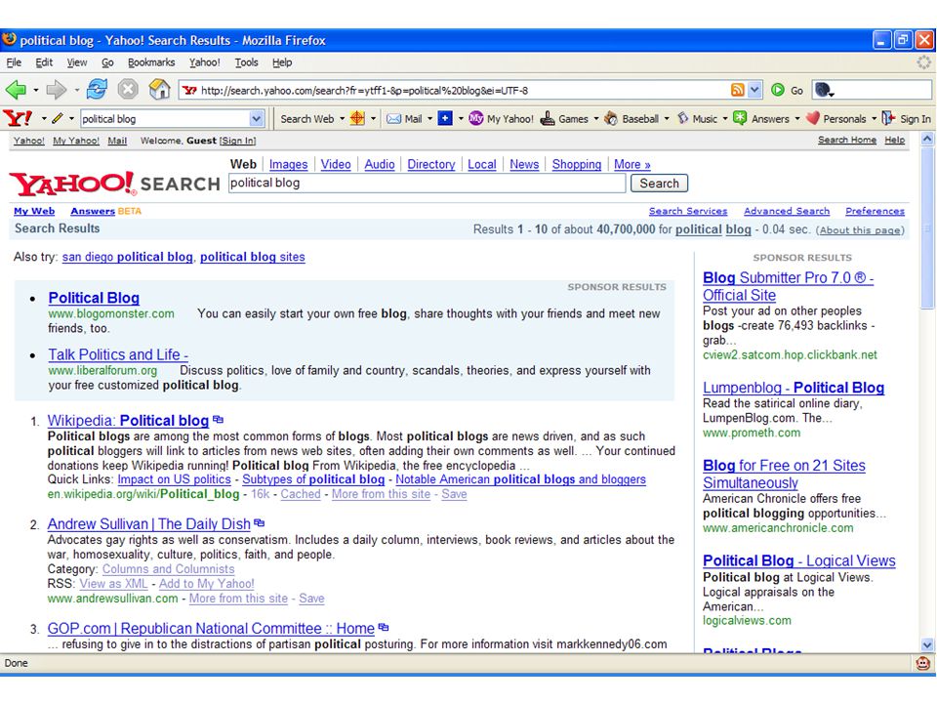The image size is (937, 703).
Task: Open Music in the Yahoo toolbar
Action: pyautogui.click(x=697, y=119)
